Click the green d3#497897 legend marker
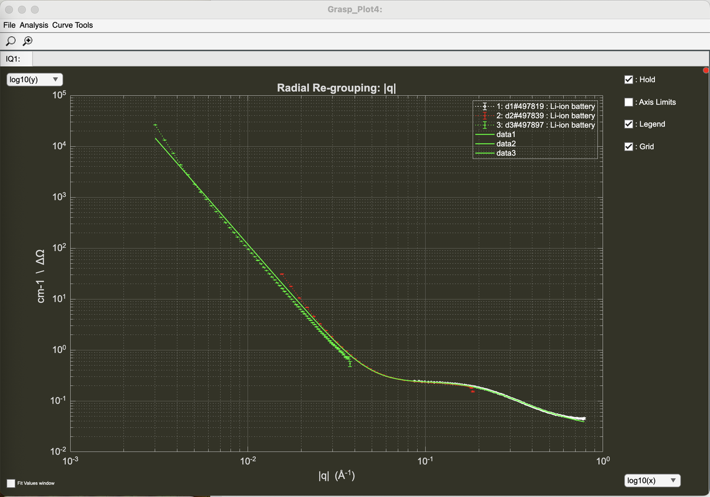 tap(485, 125)
